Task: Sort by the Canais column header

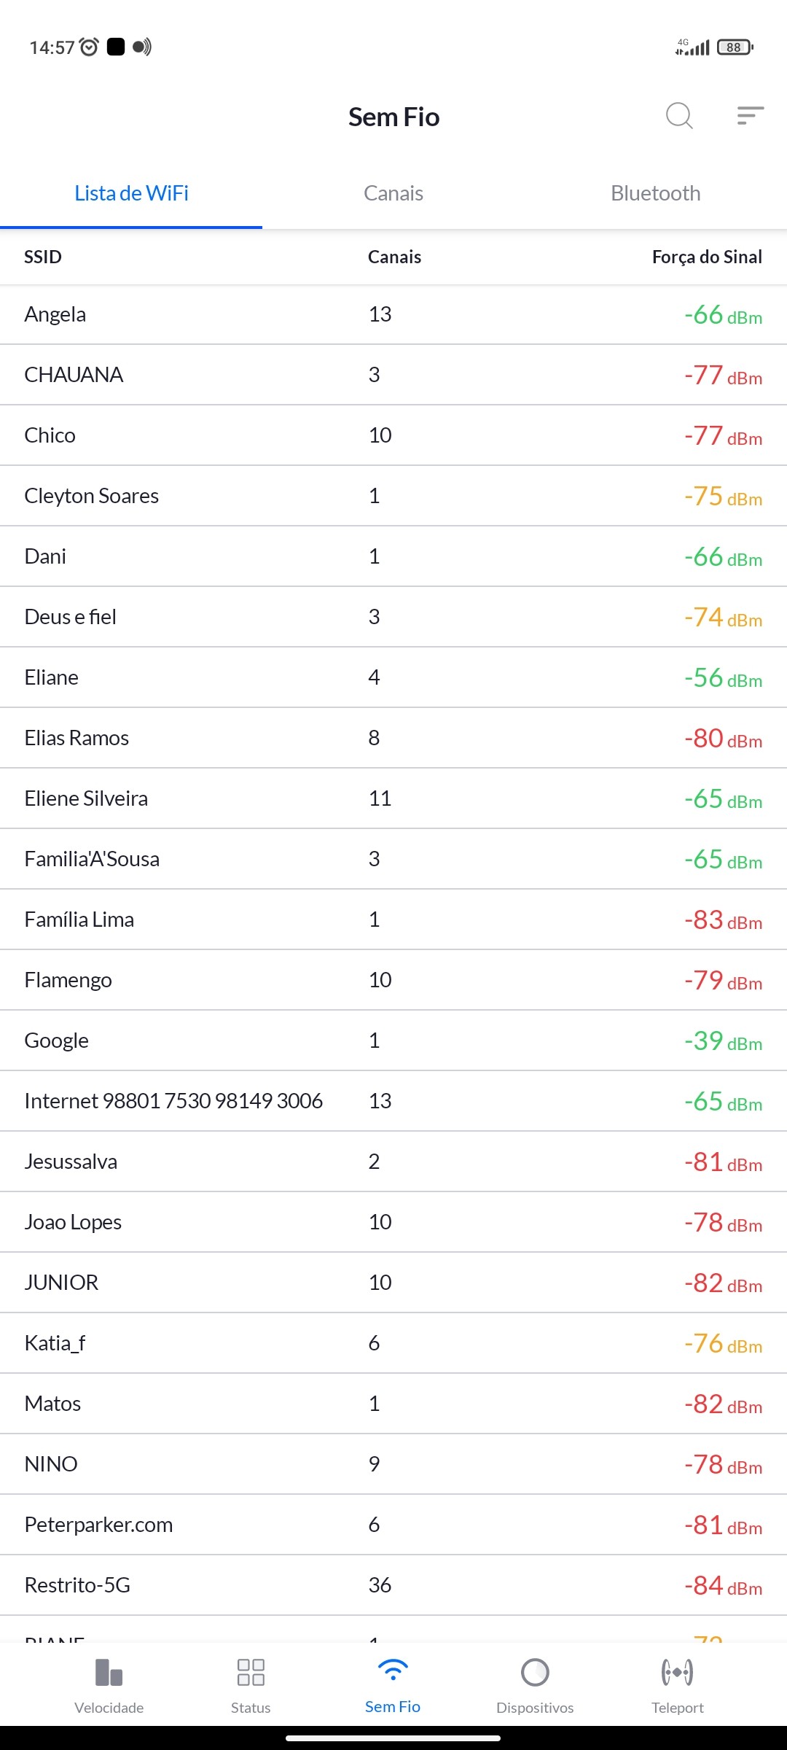Action: [394, 257]
